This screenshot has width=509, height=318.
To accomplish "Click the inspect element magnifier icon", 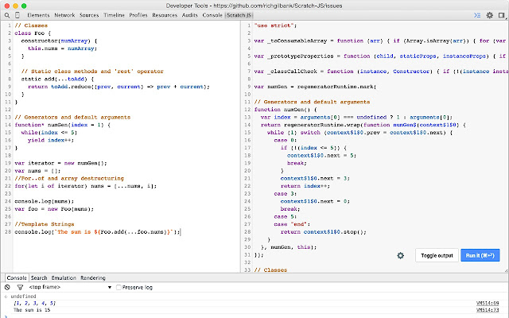I will (x=8, y=15).
